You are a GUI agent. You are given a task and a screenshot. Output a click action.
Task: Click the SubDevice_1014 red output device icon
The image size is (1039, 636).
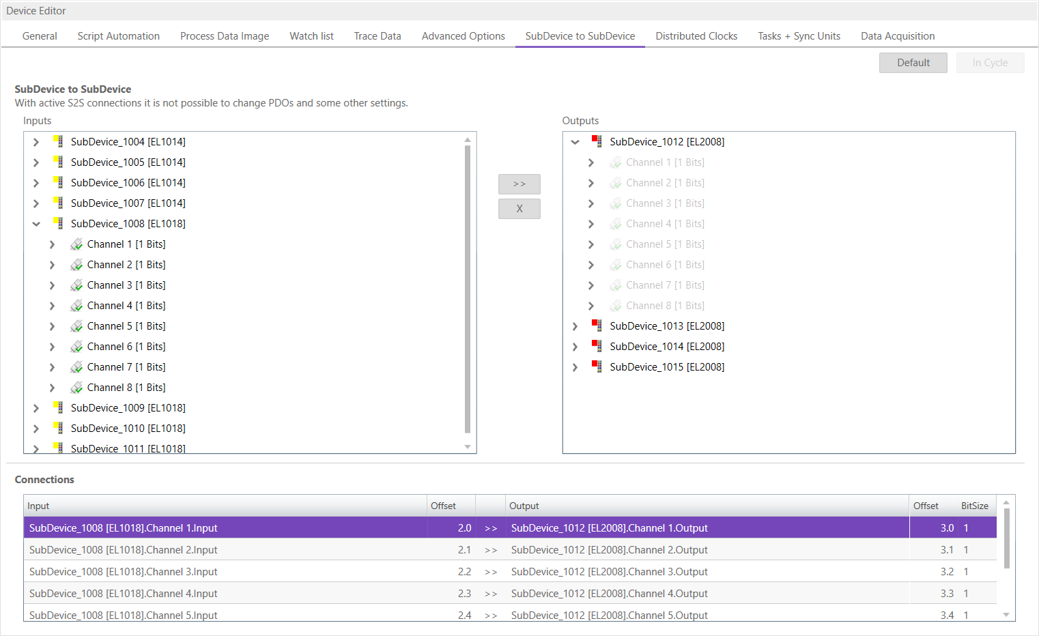597,346
